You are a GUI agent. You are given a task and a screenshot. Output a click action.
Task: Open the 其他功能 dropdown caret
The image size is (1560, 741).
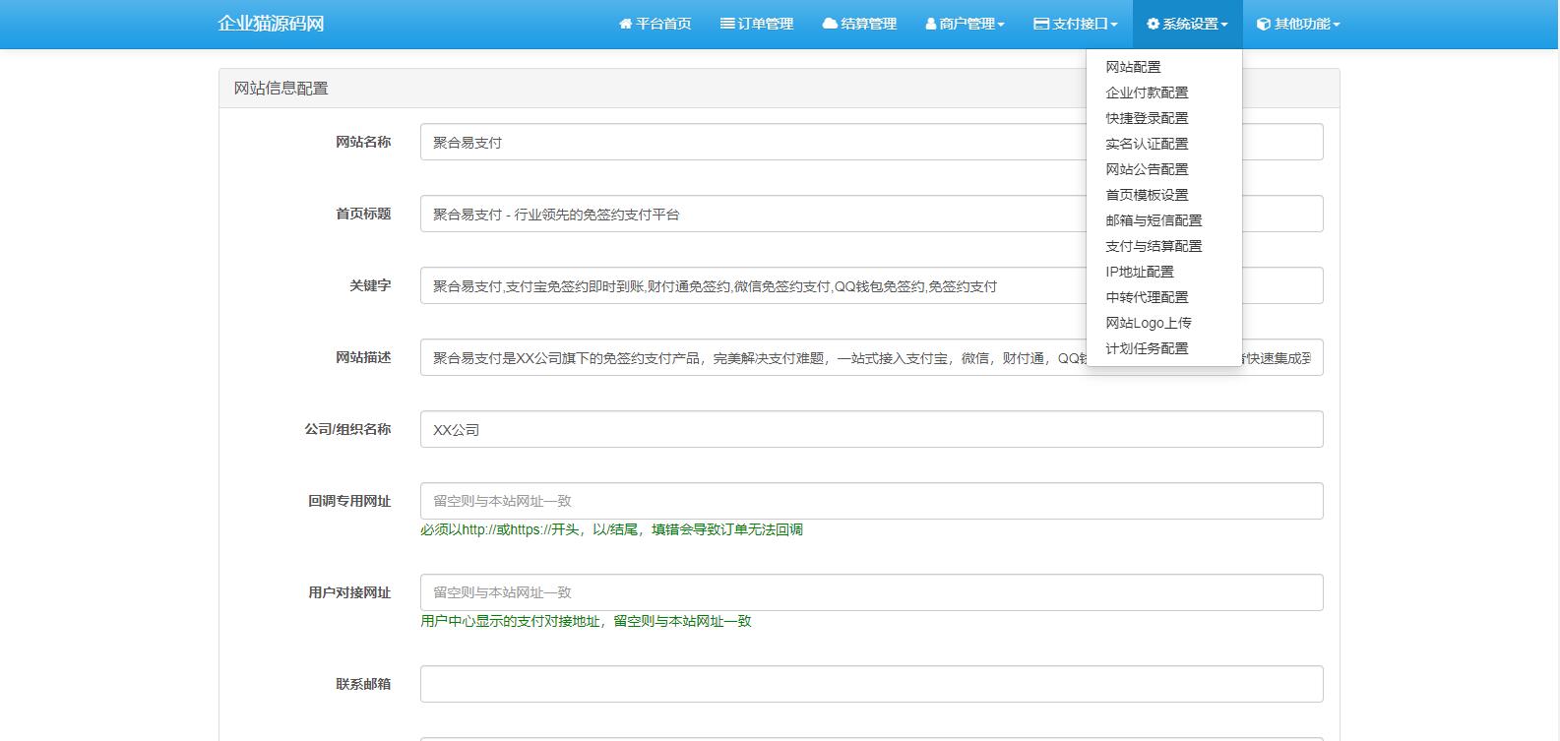pyautogui.click(x=1336, y=25)
